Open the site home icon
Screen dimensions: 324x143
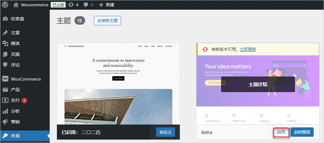coord(16,5)
